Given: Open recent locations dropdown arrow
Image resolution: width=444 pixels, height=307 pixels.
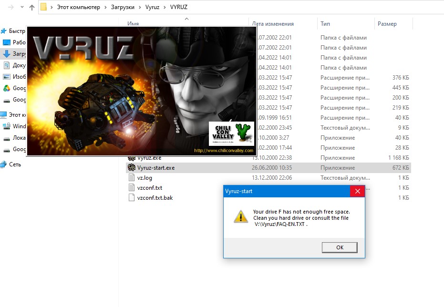Looking at the screenshot, I should [x=22, y=7].
